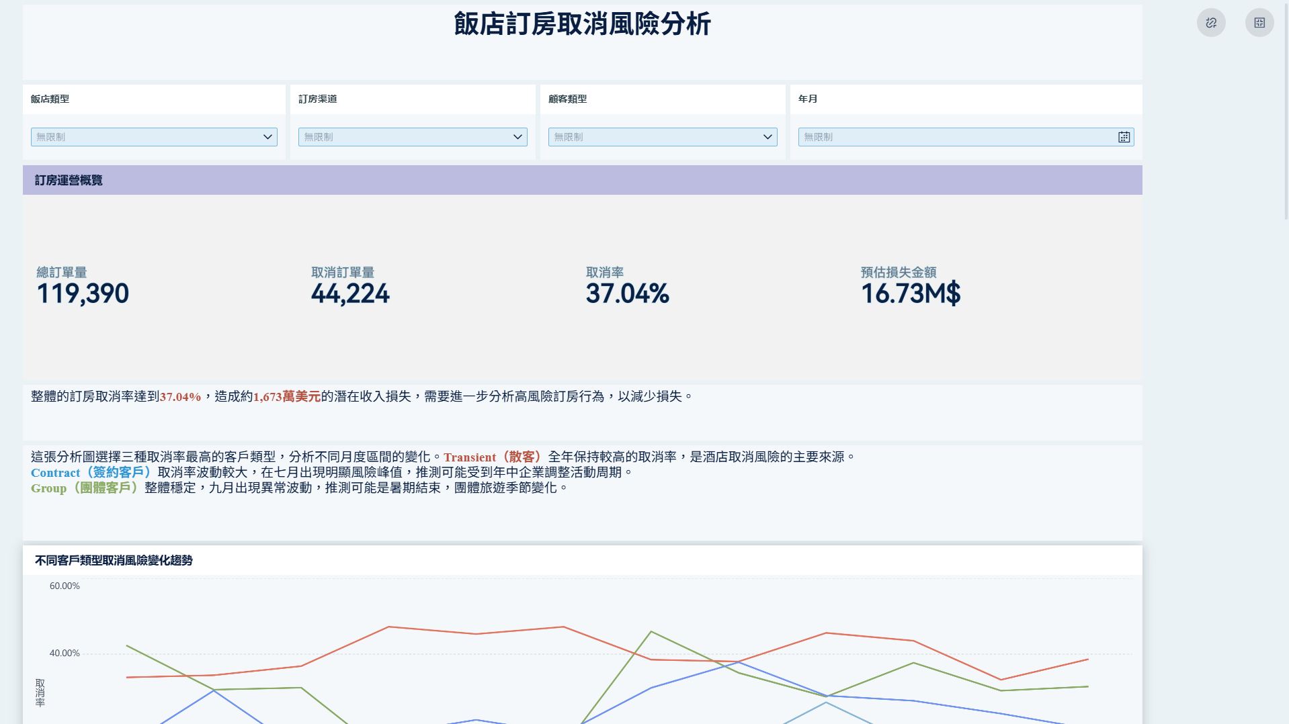Click the 顧客類型 filter label
1289x724 pixels.
(x=568, y=99)
